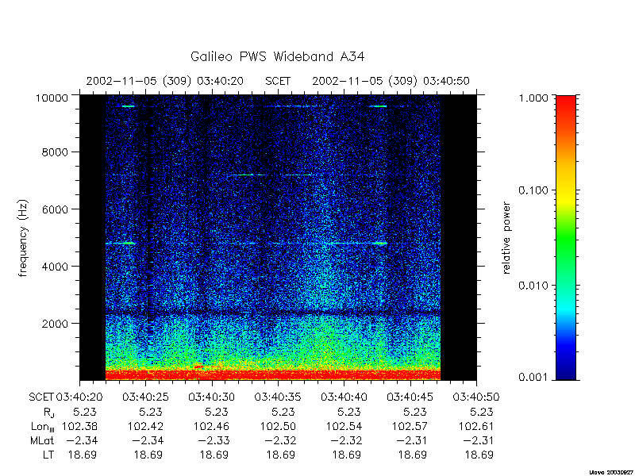This screenshot has width=635, height=476.
Task: Click the rainbow relative power color bar
Action: (566, 237)
